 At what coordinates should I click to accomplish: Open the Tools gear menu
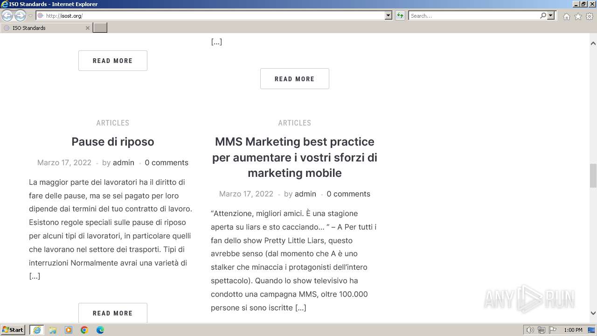click(x=590, y=16)
